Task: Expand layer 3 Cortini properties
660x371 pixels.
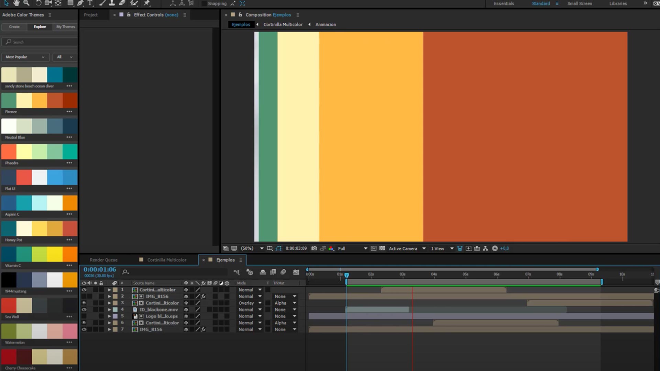Action: click(109, 303)
